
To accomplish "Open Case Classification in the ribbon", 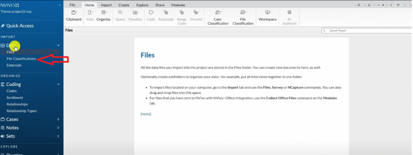I will click(218, 18).
